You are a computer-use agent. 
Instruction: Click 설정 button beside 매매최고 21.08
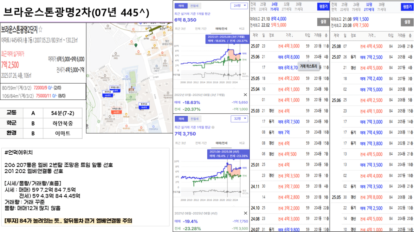(x=407, y=22)
